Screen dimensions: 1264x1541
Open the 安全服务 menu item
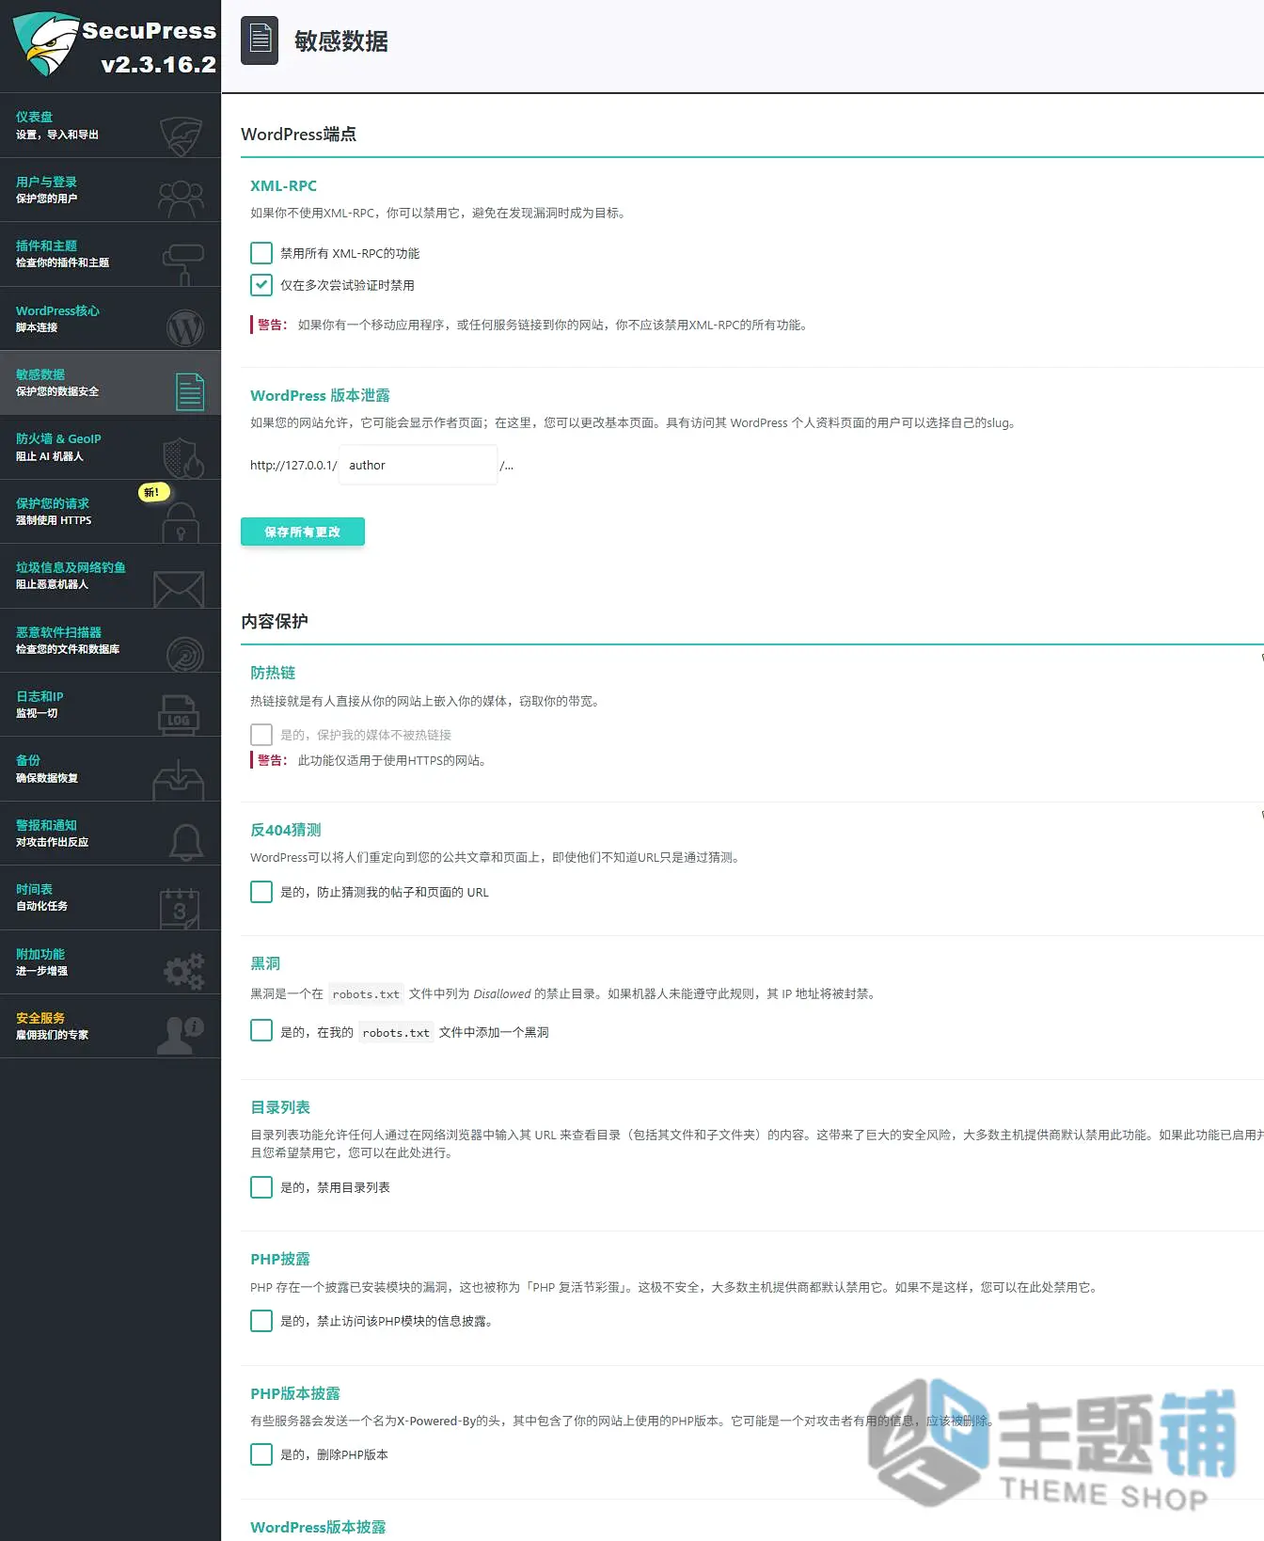click(x=110, y=1026)
